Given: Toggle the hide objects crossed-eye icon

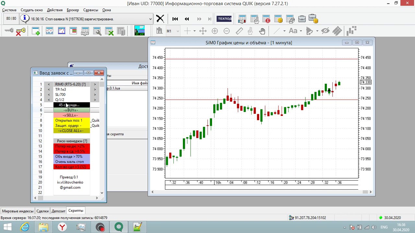Looking at the screenshot, I should [325, 31].
